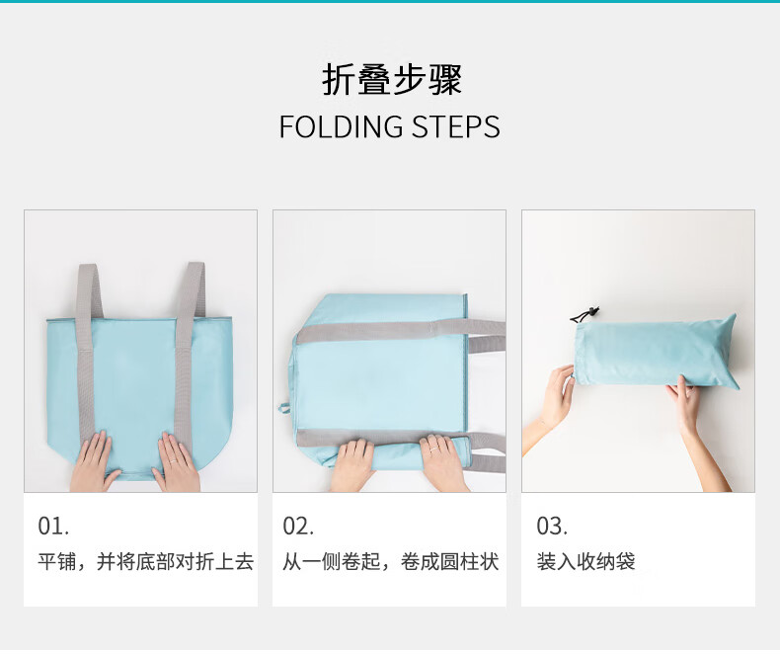Click the step 02 rolling-bag photo

389,351
